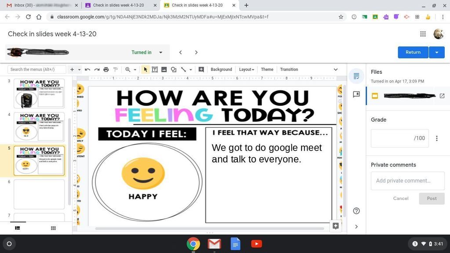
Task: Open the help question mark icon
Action: click(356, 211)
